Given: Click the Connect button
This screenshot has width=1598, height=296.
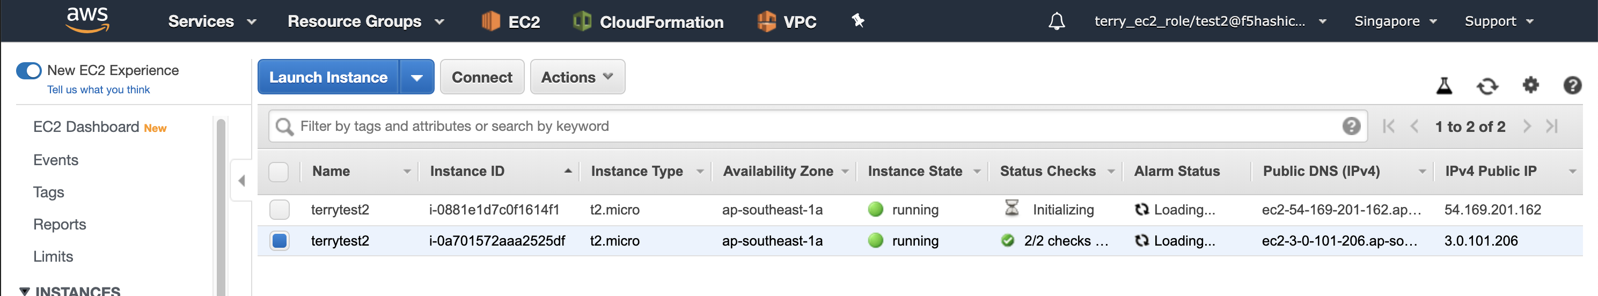Looking at the screenshot, I should [x=482, y=78].
